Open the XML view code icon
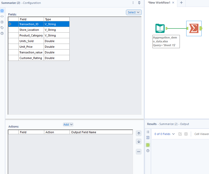This screenshot has height=174, width=209. click(x=2, y=16)
